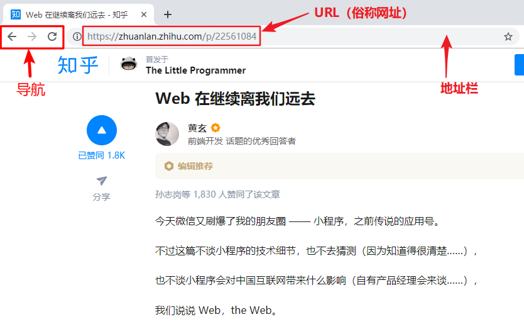Click the article title 'Web 在继续离我们远去'
524x329 pixels.
tap(235, 99)
